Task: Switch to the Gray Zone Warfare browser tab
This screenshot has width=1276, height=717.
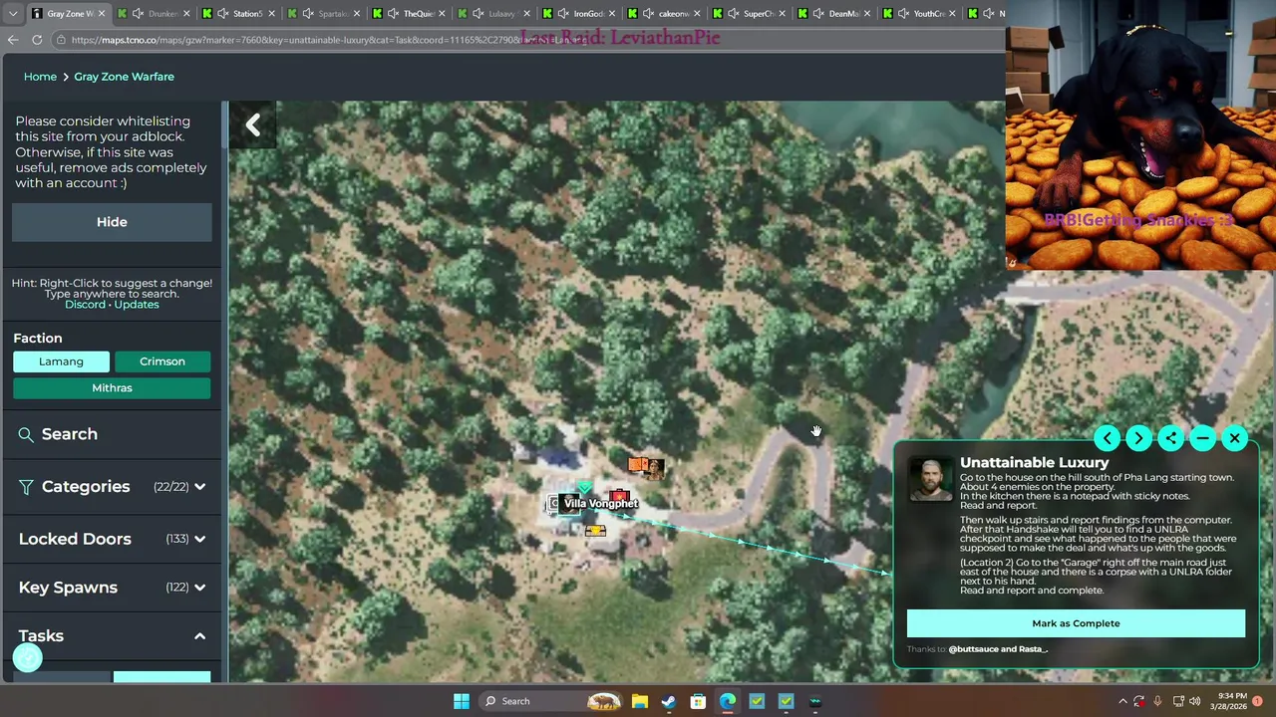Action: click(x=68, y=14)
